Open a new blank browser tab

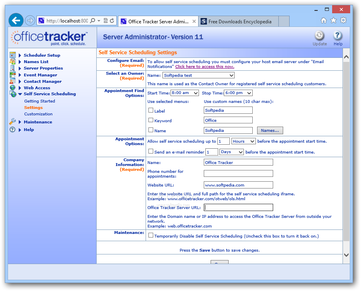click(x=284, y=21)
